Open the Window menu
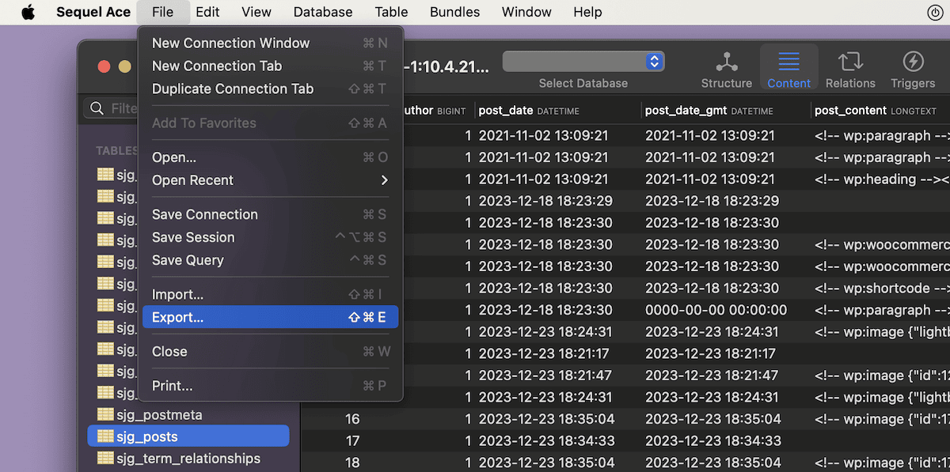 coord(526,12)
